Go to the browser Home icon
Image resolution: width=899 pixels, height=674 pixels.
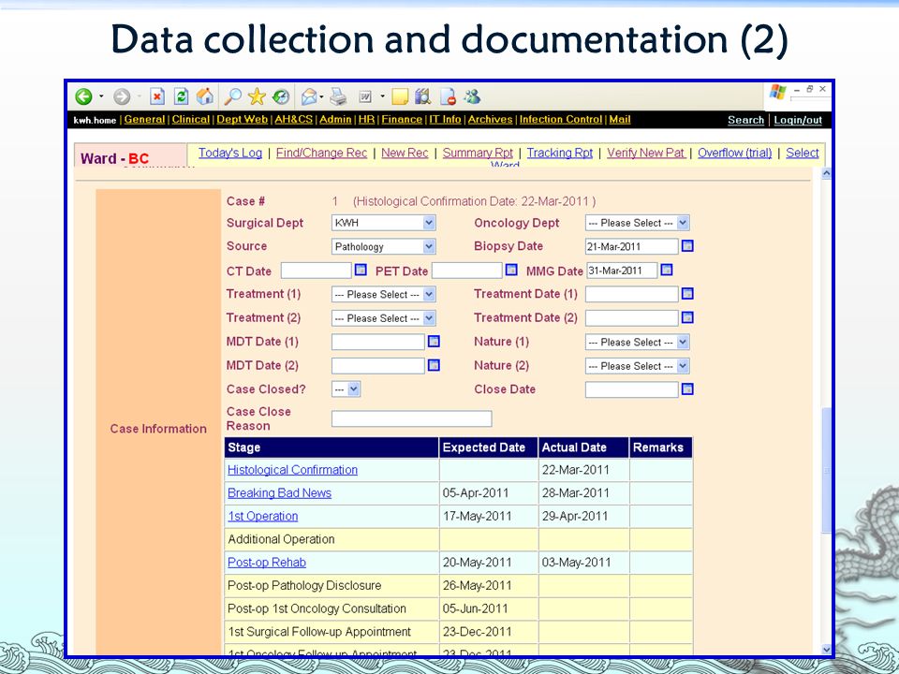[x=205, y=96]
